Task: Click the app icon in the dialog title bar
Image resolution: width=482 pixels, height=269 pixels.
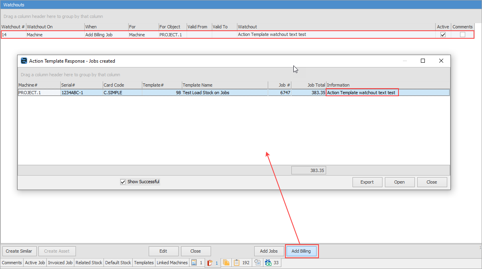Action: [x=24, y=61]
